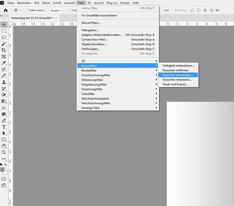This screenshot has width=234, height=206.
Task: Select the Hand tool
Action: 4,146
